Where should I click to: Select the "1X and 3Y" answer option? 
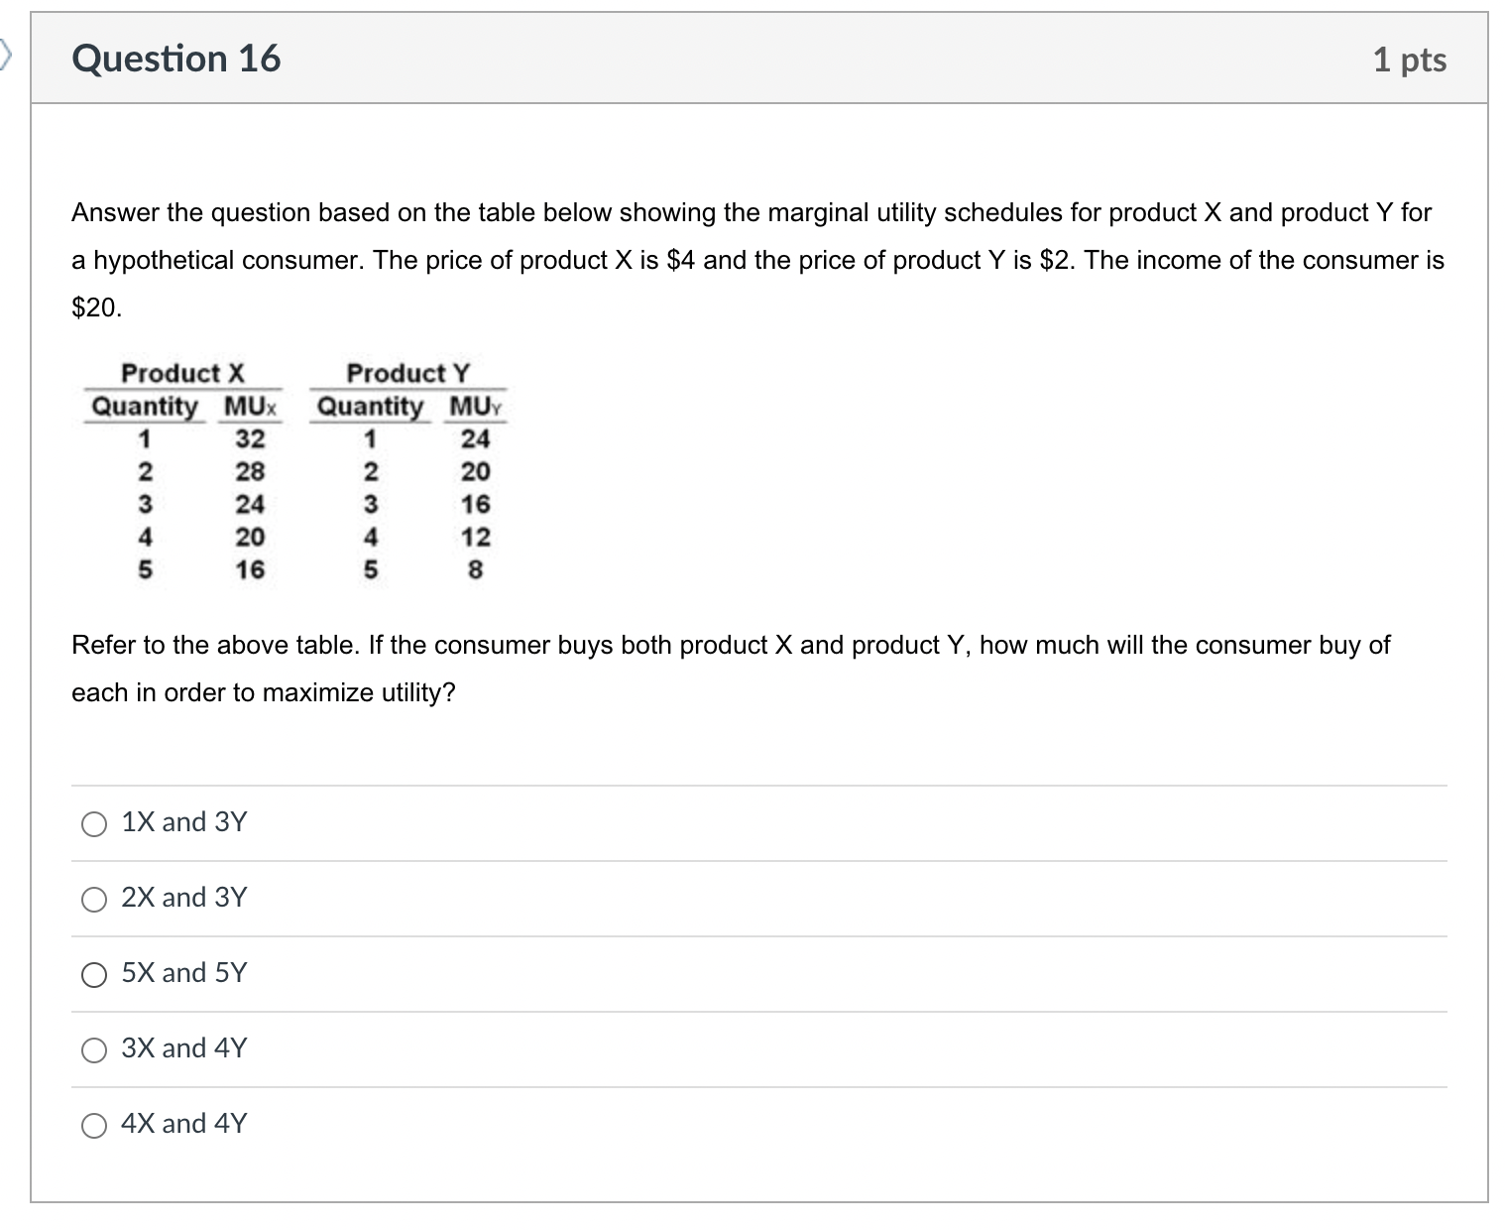pos(95,823)
